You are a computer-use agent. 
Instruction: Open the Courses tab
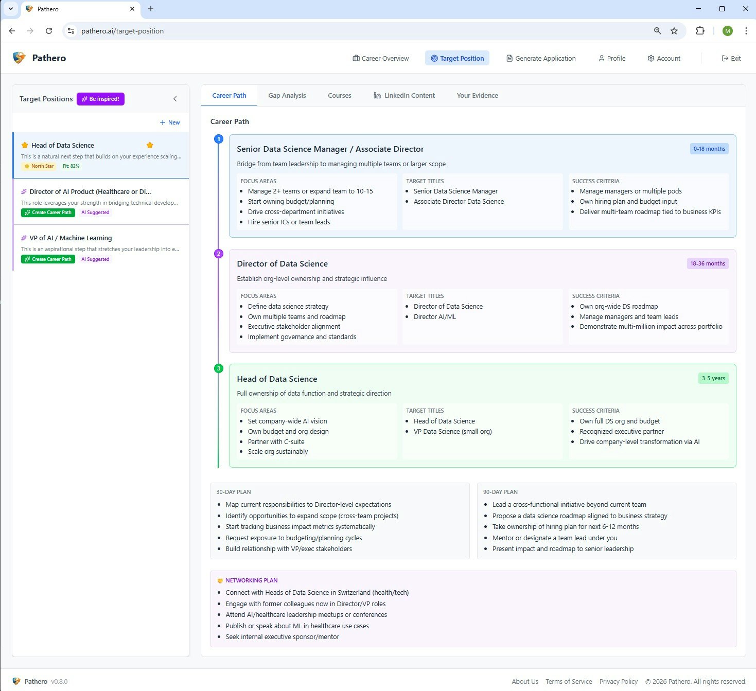coord(340,95)
